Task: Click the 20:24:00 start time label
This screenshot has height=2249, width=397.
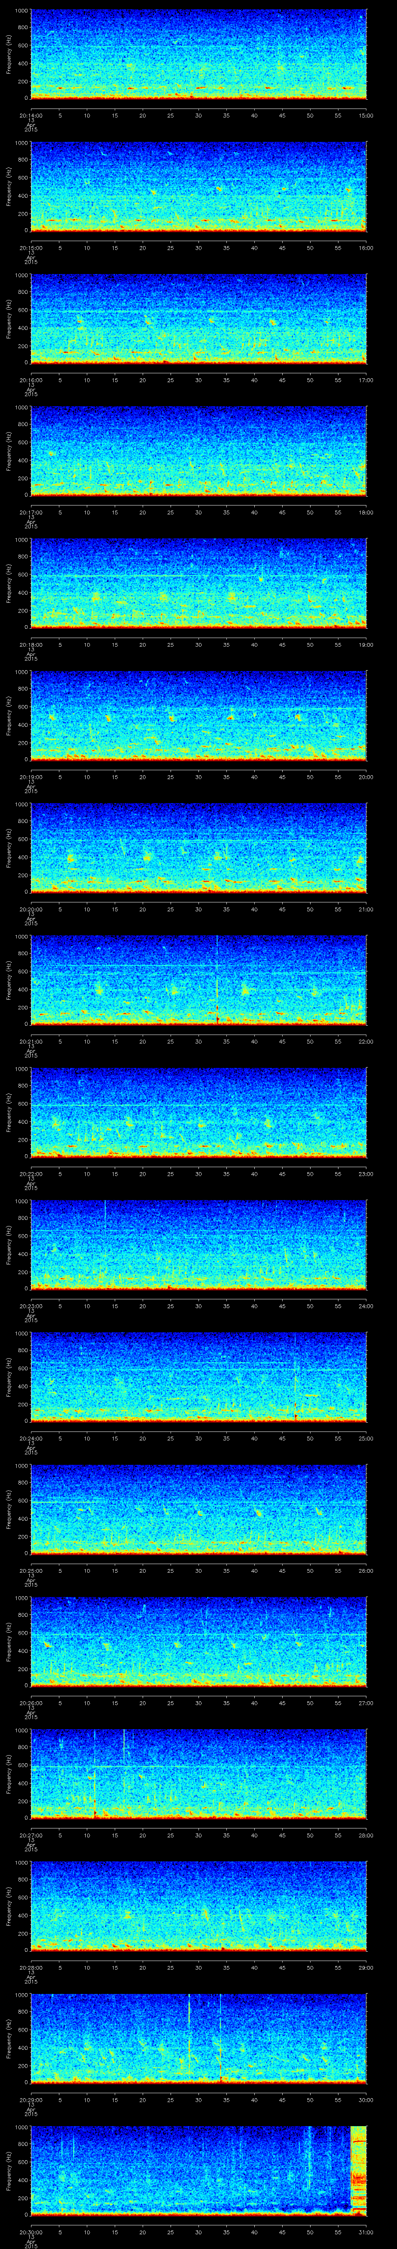Action: point(31,1438)
